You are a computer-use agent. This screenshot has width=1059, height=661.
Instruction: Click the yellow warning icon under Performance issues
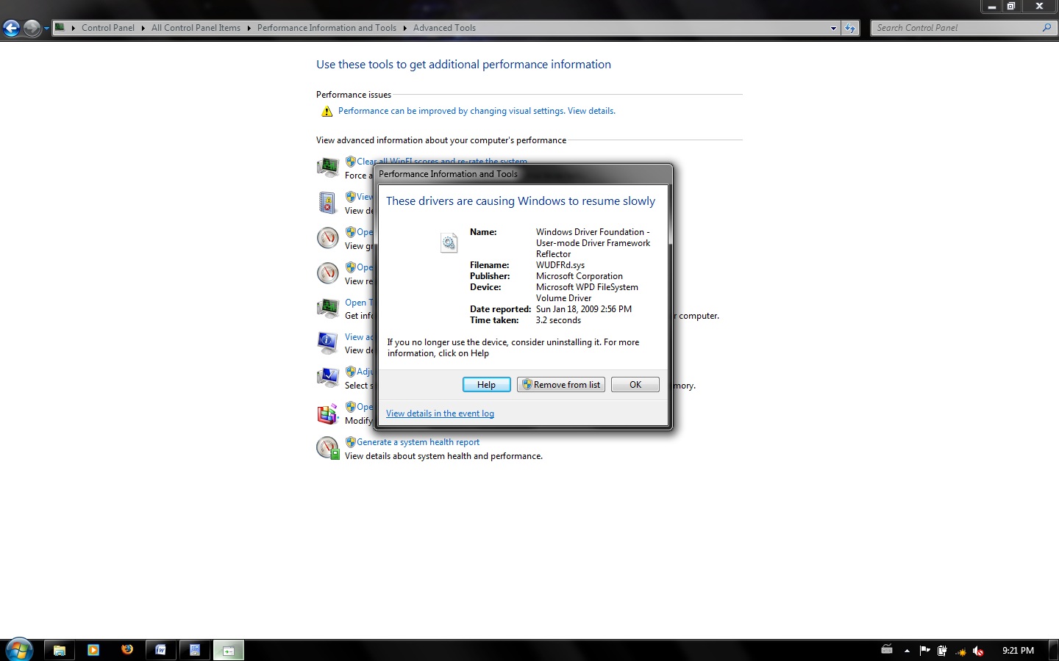[327, 112]
